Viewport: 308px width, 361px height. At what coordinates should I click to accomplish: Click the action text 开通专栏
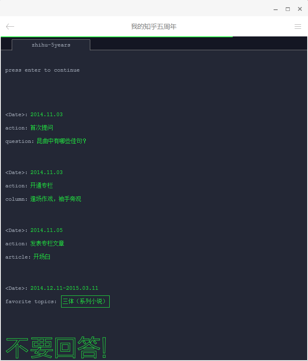[x=42, y=186]
